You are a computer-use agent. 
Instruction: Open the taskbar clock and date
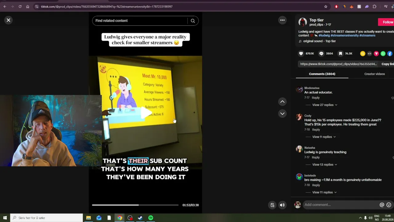tap(388, 218)
